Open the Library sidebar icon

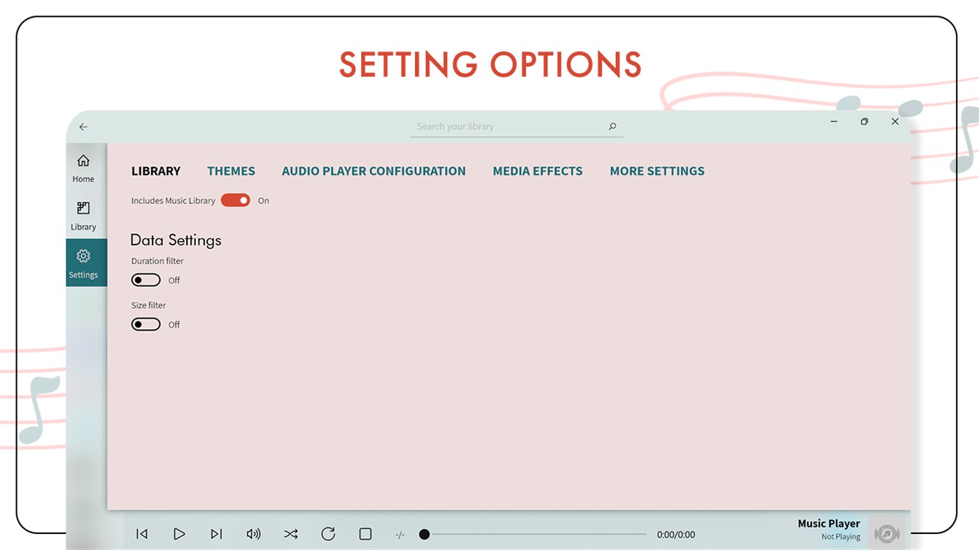[x=83, y=215]
